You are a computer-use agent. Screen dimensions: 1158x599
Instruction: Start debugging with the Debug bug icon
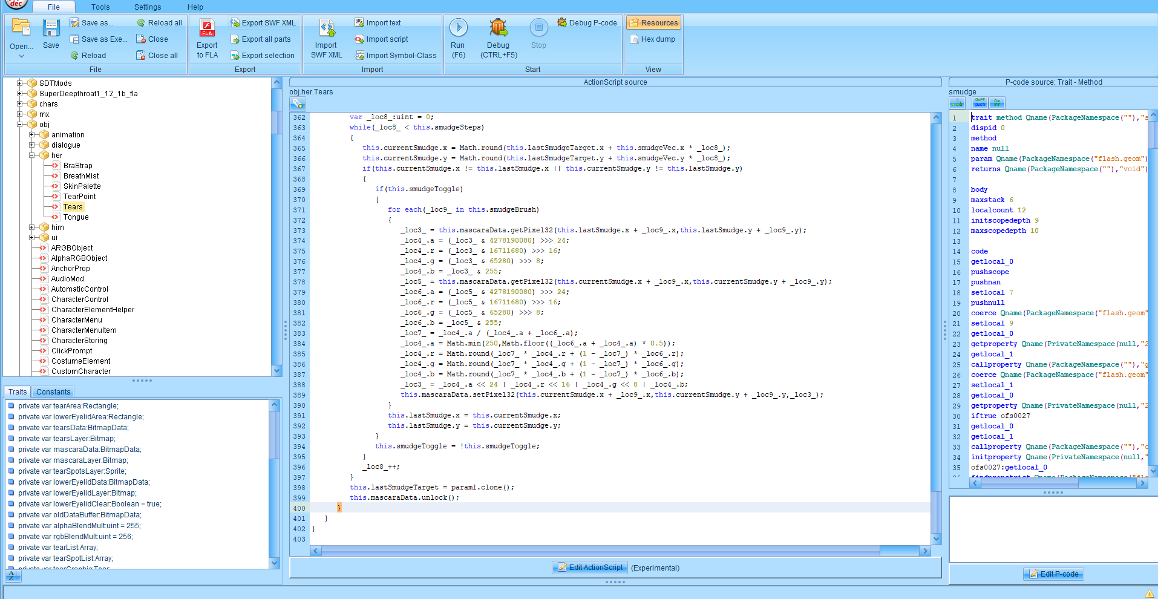tap(498, 28)
